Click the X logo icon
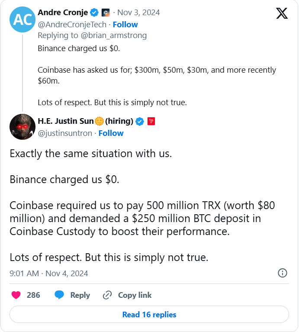The width and height of the screenshot is (299, 332). click(282, 14)
